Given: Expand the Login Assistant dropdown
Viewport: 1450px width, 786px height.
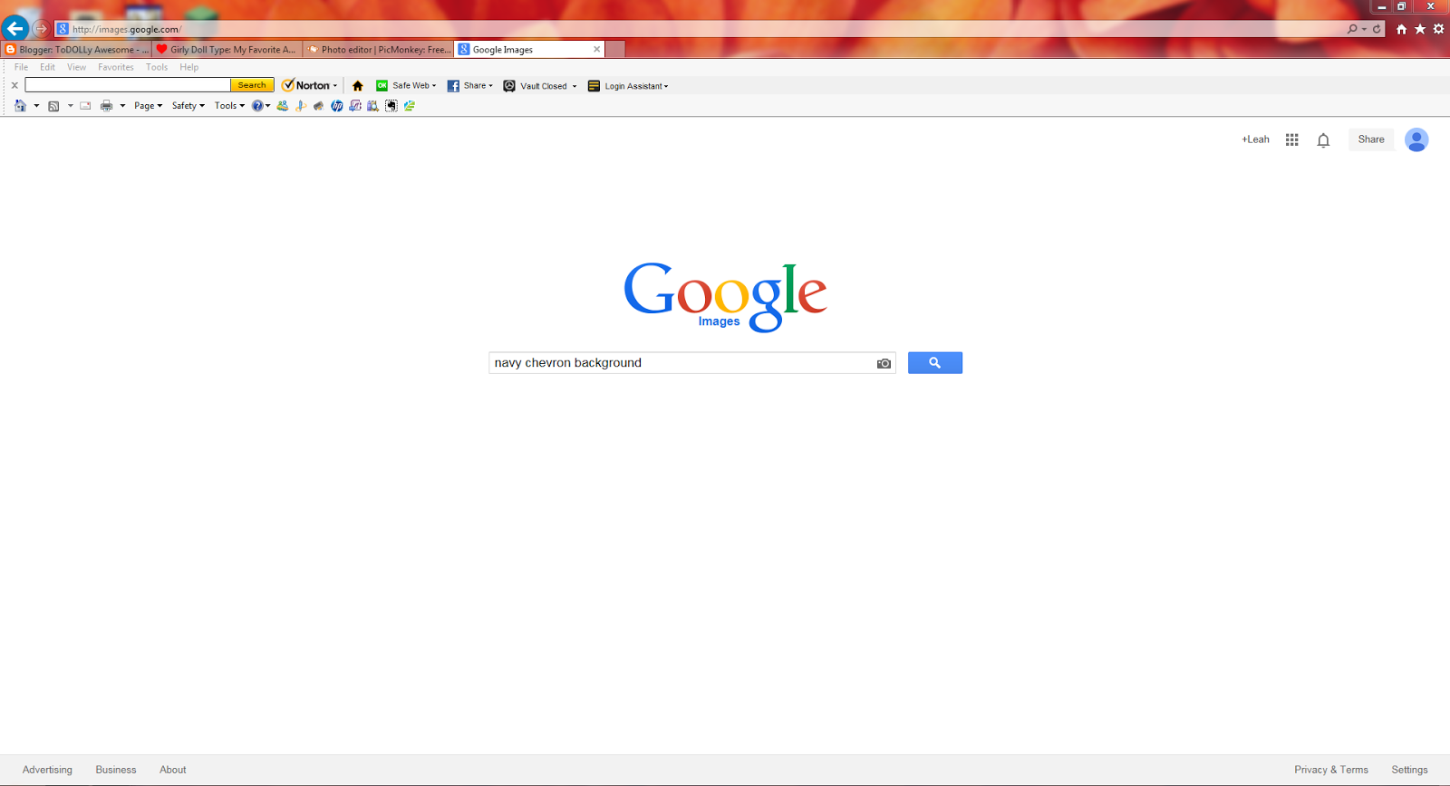Looking at the screenshot, I should [x=666, y=86].
